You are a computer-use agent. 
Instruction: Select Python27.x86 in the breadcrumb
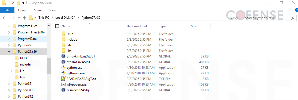tap(91, 18)
